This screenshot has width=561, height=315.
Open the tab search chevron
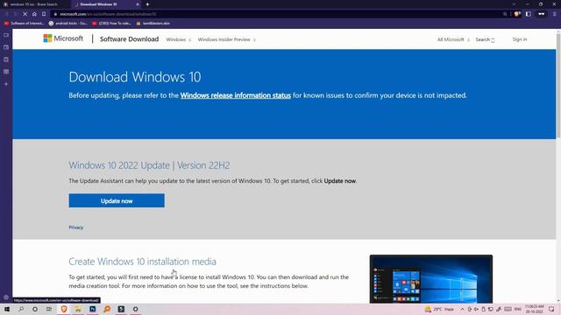point(514,4)
